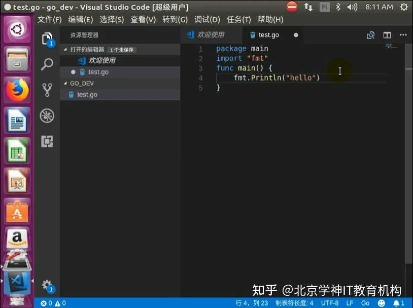413x308 pixels.
Task: Click on fmt.Println("hello") code line
Action: pos(277,78)
